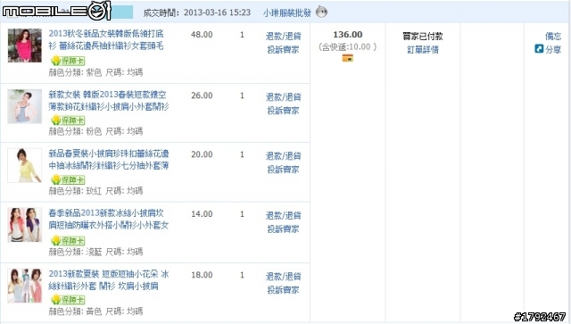Image resolution: width=571 pixels, height=324 pixels.
Task: Open the 粉色 cardigan product thumbnail
Action: click(x=25, y=106)
